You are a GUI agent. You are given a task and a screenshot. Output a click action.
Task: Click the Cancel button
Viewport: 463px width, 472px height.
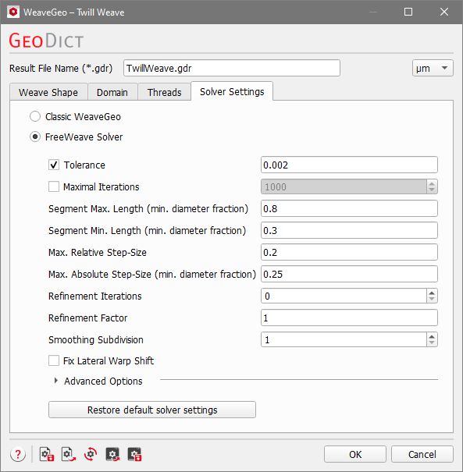click(x=422, y=454)
